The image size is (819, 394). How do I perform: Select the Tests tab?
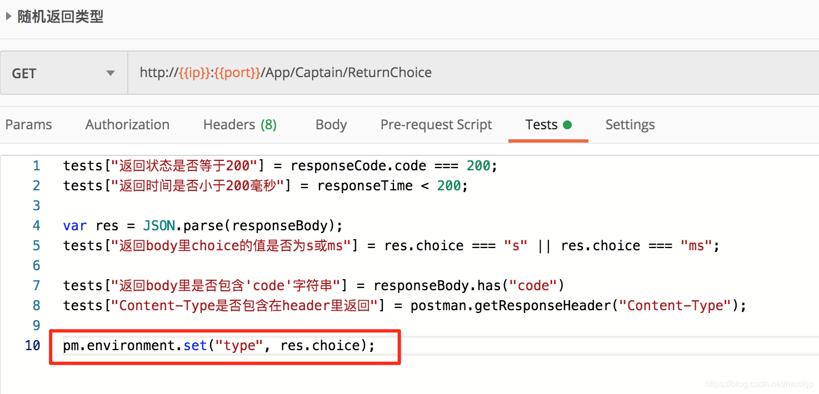tap(548, 125)
